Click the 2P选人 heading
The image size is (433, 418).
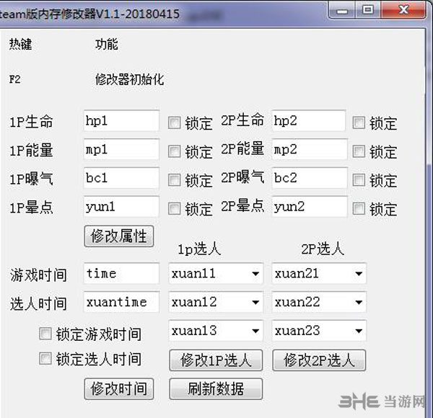click(323, 249)
